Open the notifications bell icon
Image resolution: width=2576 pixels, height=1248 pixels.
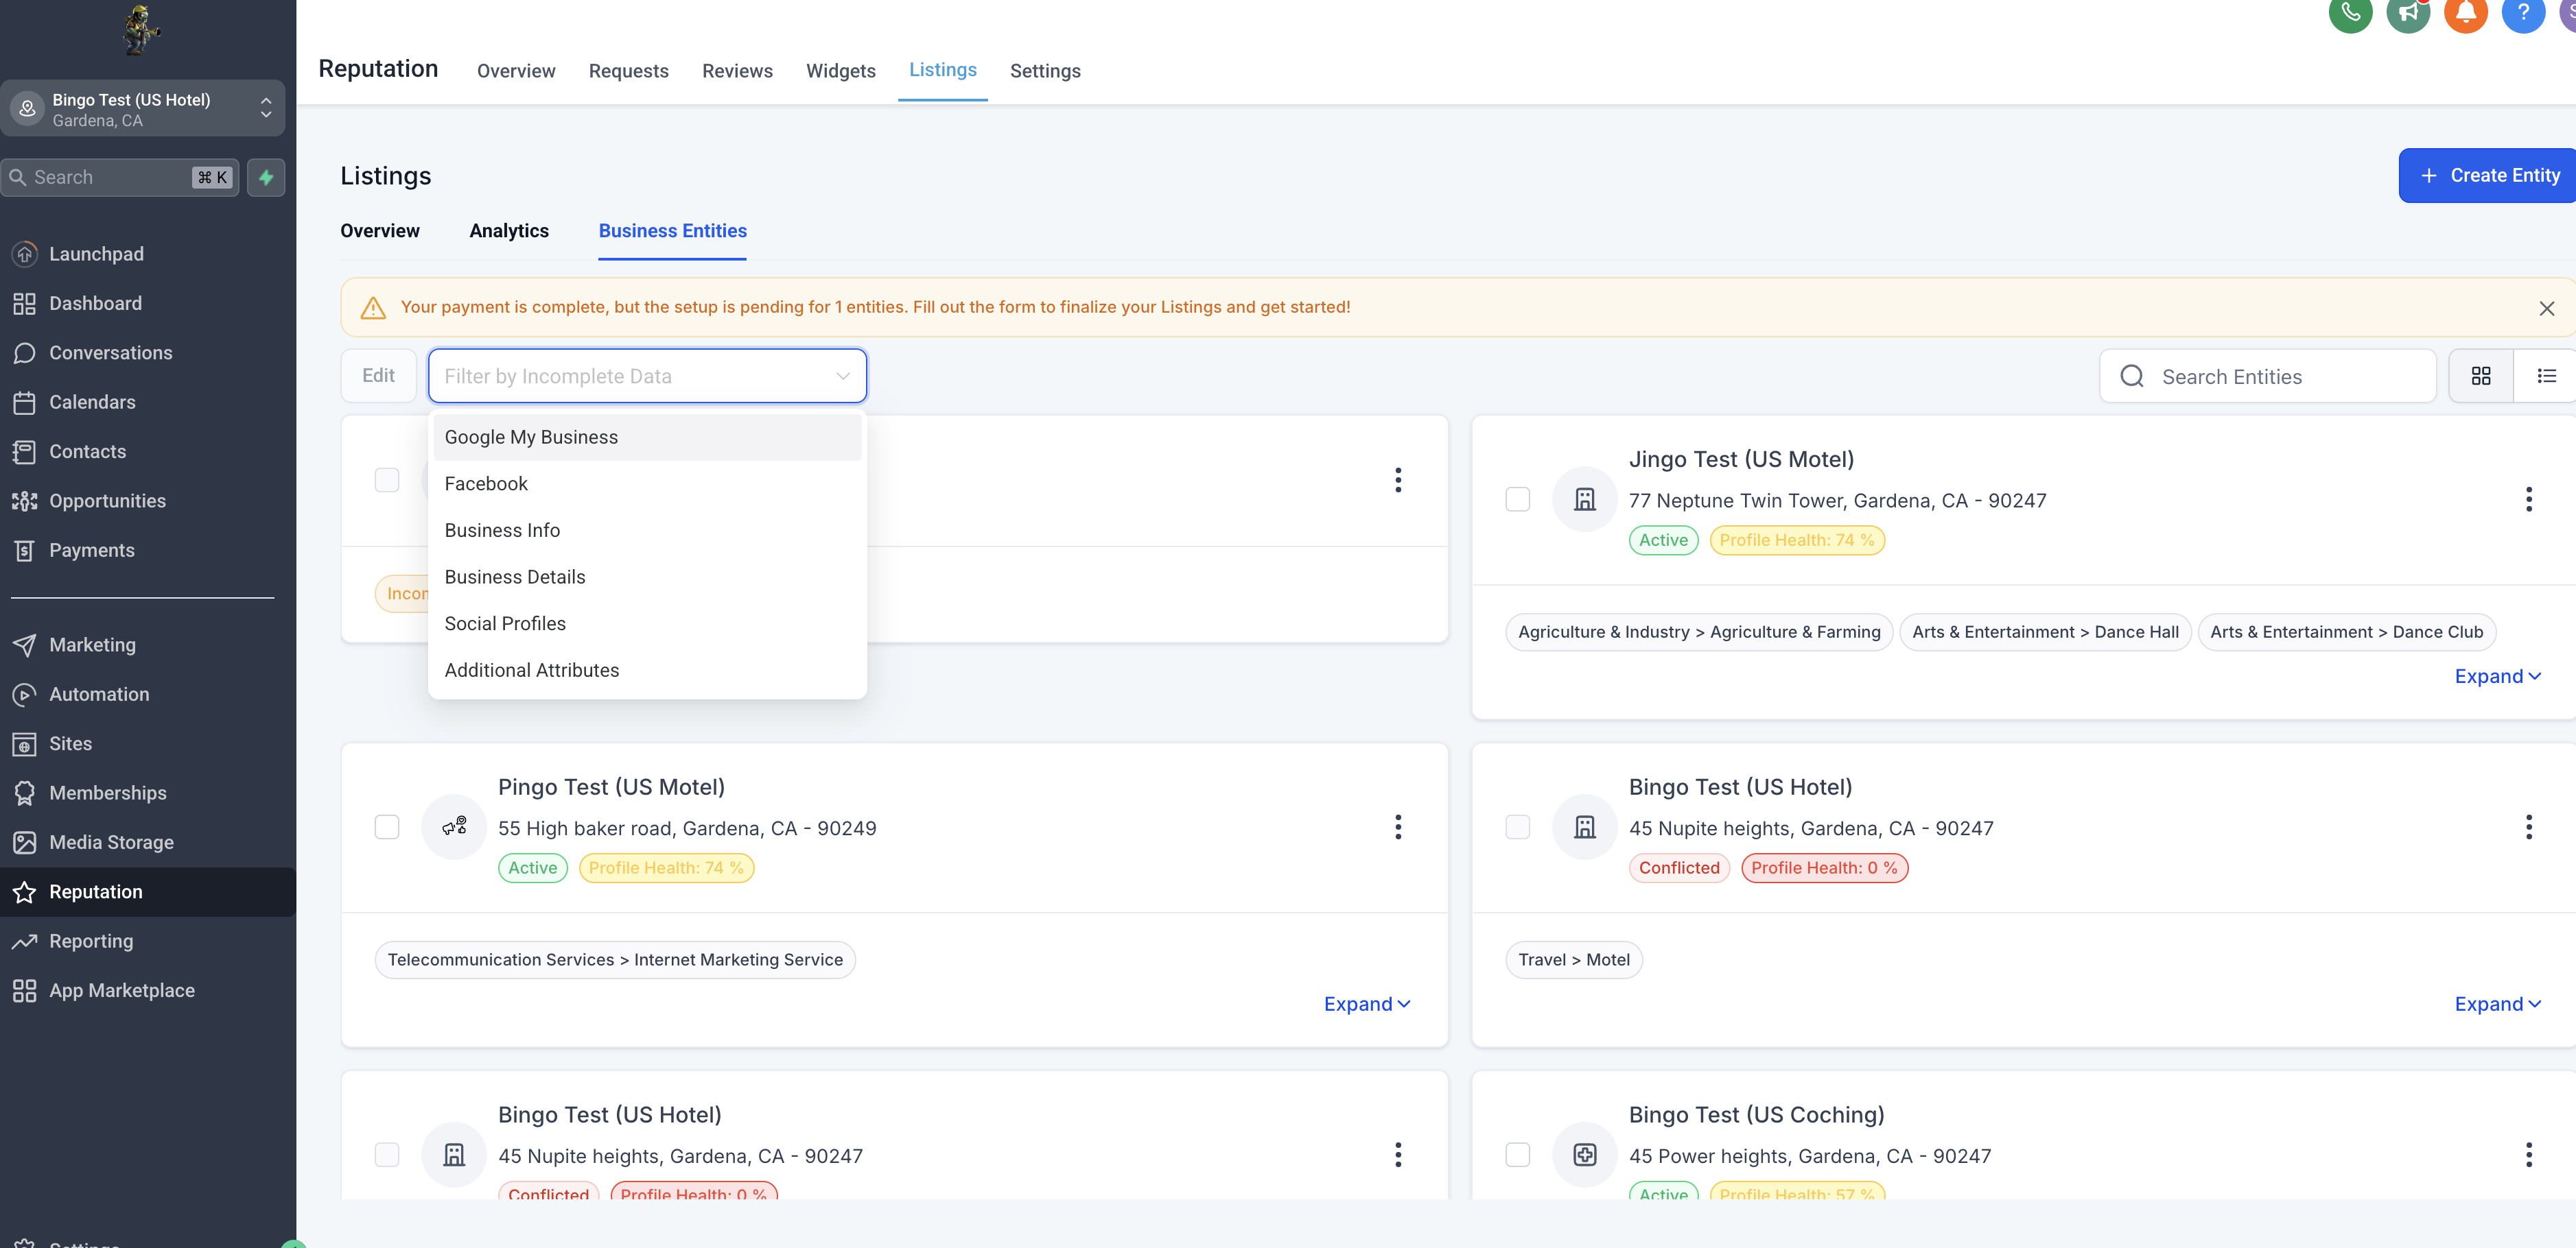pyautogui.click(x=2465, y=14)
